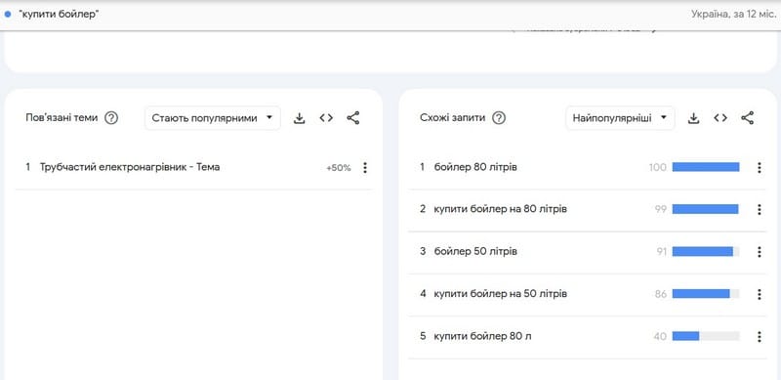Click the score value 100
This screenshot has height=380, width=781.
[657, 168]
